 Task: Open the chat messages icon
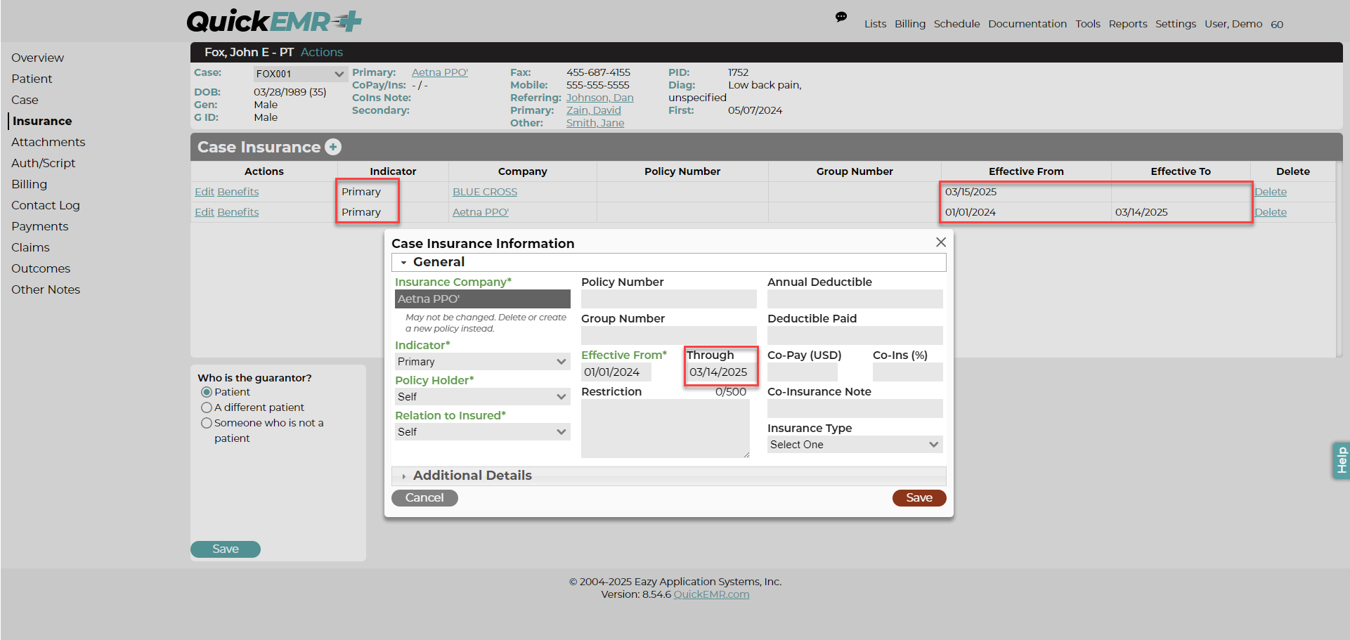point(840,17)
